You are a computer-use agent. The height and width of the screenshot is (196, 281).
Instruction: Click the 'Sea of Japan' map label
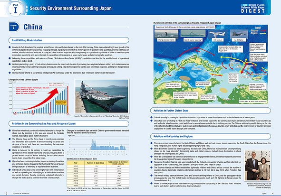[196, 69]
